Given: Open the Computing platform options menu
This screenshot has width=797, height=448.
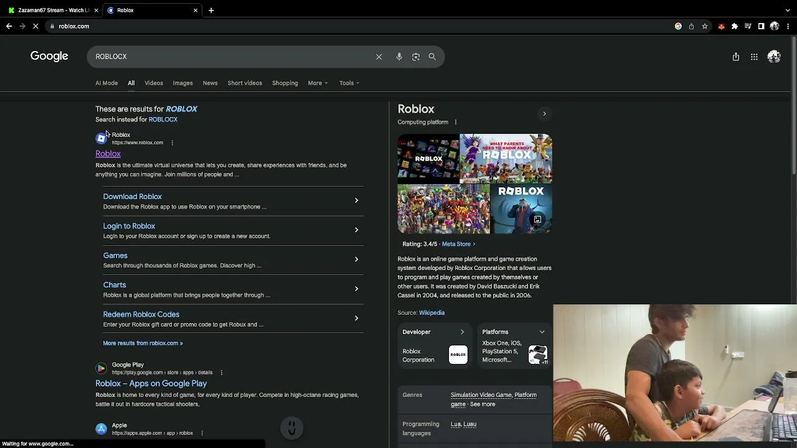Looking at the screenshot, I should (x=455, y=122).
